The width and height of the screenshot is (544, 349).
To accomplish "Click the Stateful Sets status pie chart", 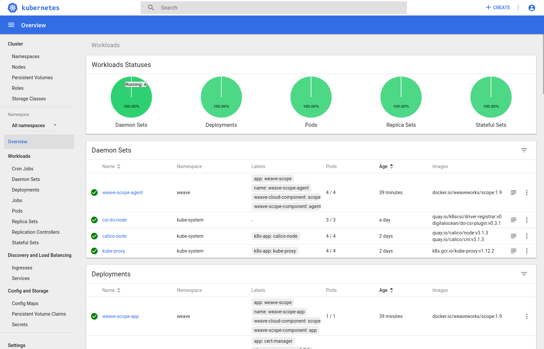I will (x=491, y=97).
